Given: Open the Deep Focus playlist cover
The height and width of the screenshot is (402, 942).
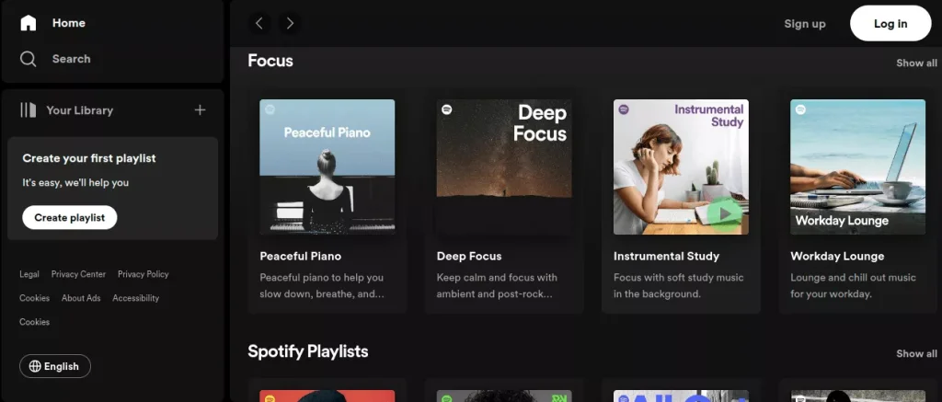Looking at the screenshot, I should (x=503, y=167).
